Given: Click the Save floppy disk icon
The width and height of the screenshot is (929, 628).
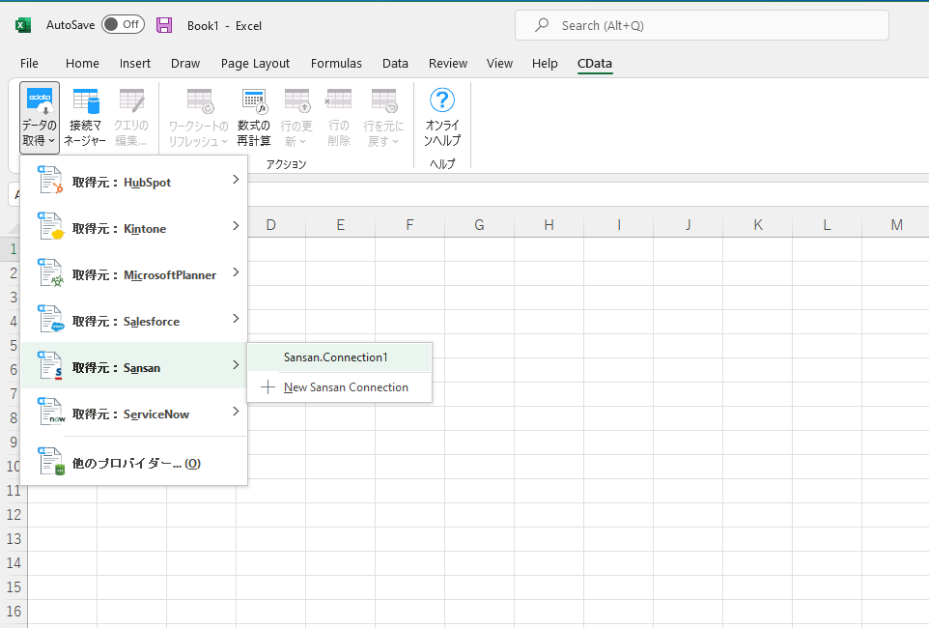Looking at the screenshot, I should coord(164,25).
